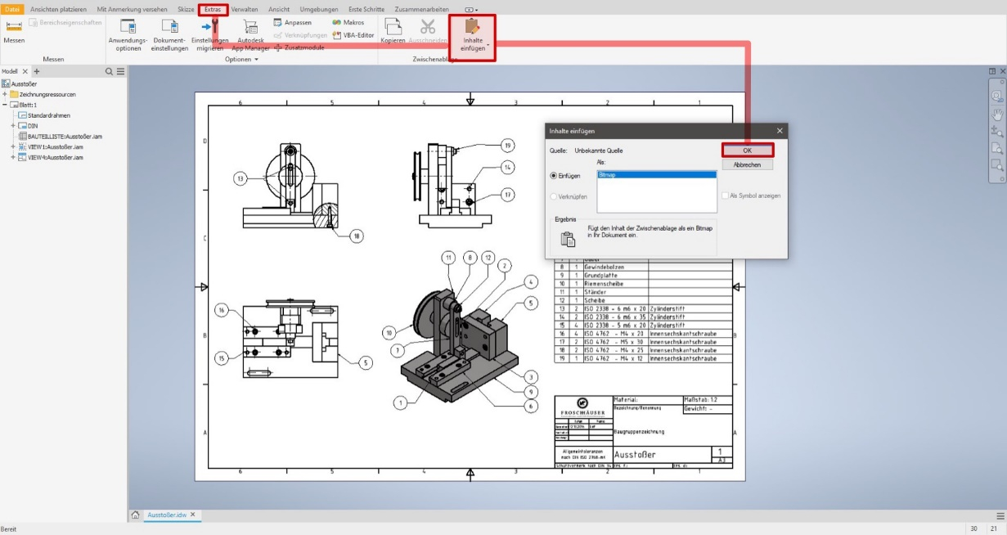Screen dimensions: 1007x535
Task: Click Bereichseigenschaften in Messen panel
Action: [x=66, y=22]
